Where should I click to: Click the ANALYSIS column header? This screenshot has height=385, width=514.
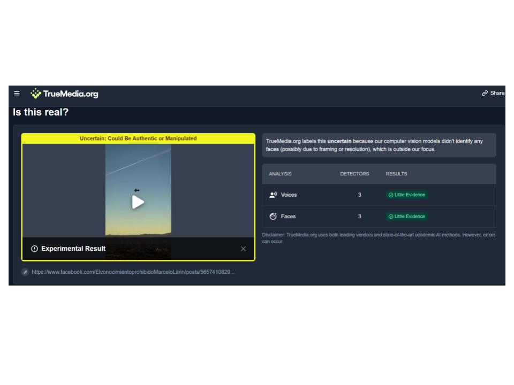pyautogui.click(x=280, y=174)
